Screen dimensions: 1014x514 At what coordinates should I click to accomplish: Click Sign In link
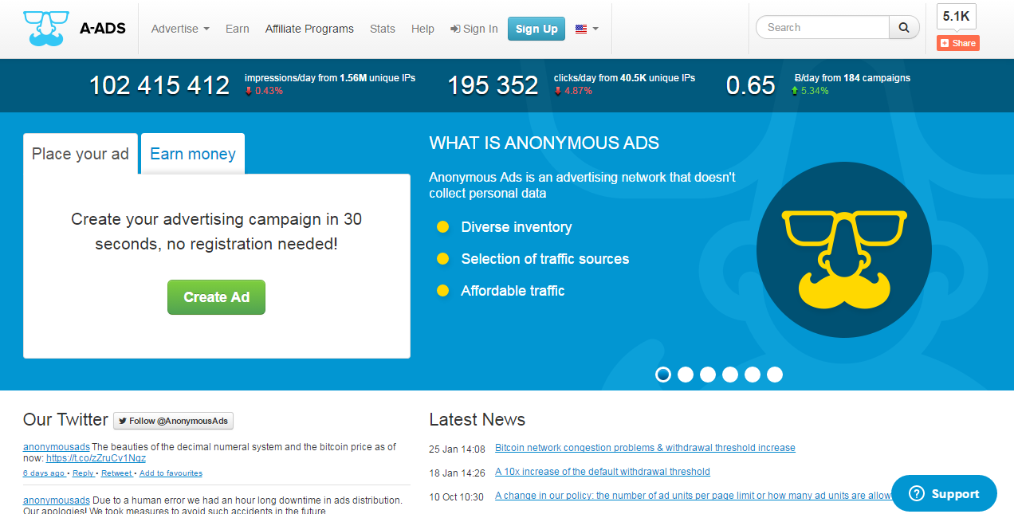pyautogui.click(x=474, y=29)
